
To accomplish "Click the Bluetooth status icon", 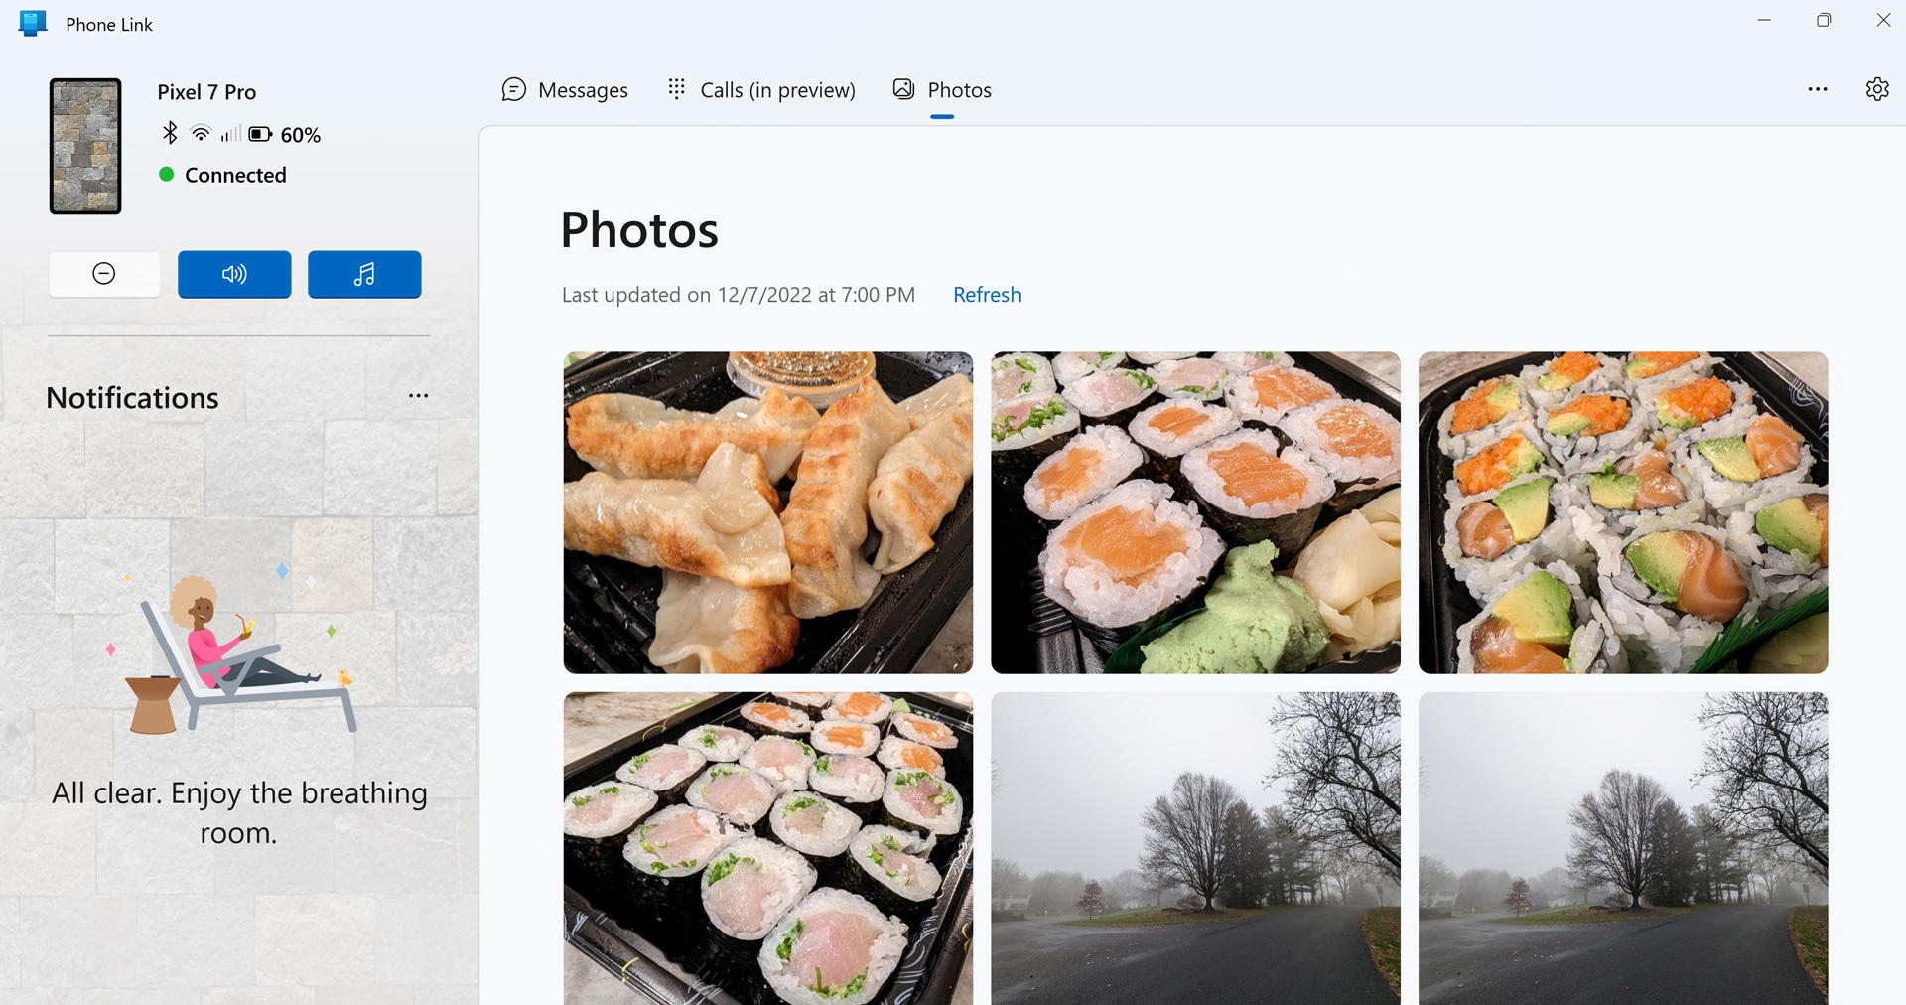I will 170,133.
